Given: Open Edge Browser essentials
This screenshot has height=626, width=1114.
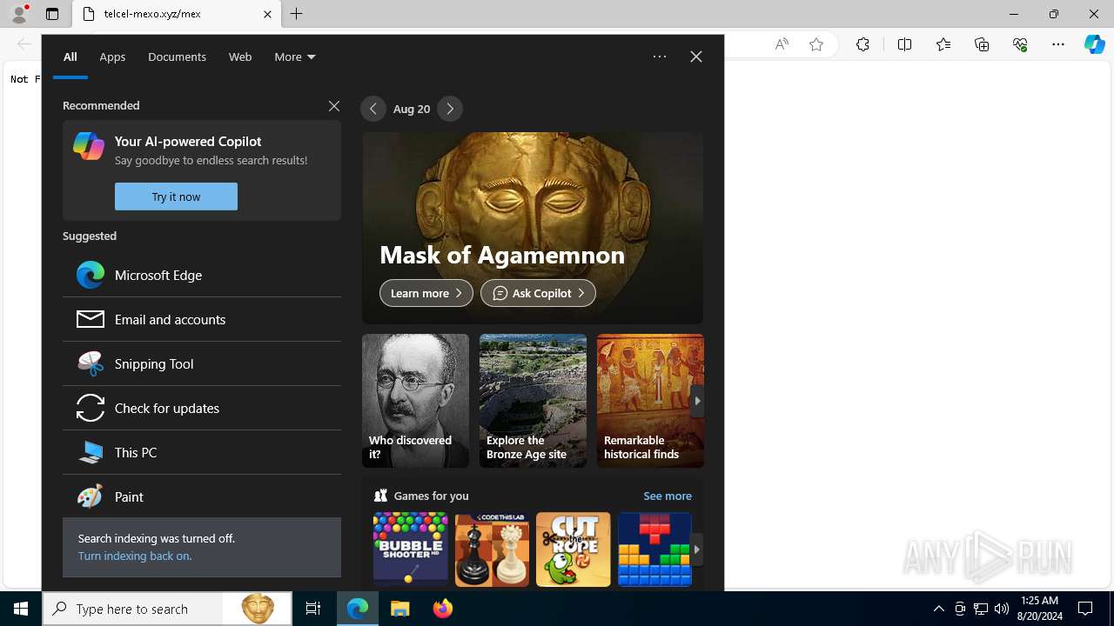Looking at the screenshot, I should [1020, 44].
